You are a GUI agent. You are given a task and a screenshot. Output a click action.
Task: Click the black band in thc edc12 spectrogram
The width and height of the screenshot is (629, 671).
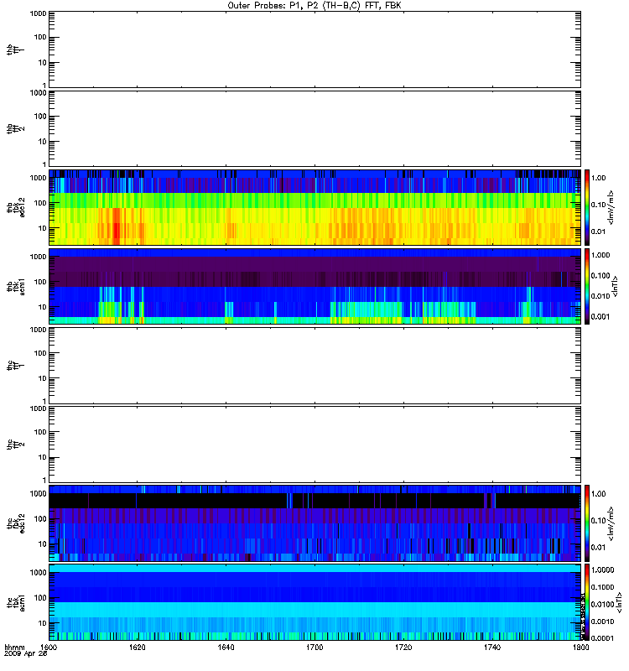pos(315,501)
